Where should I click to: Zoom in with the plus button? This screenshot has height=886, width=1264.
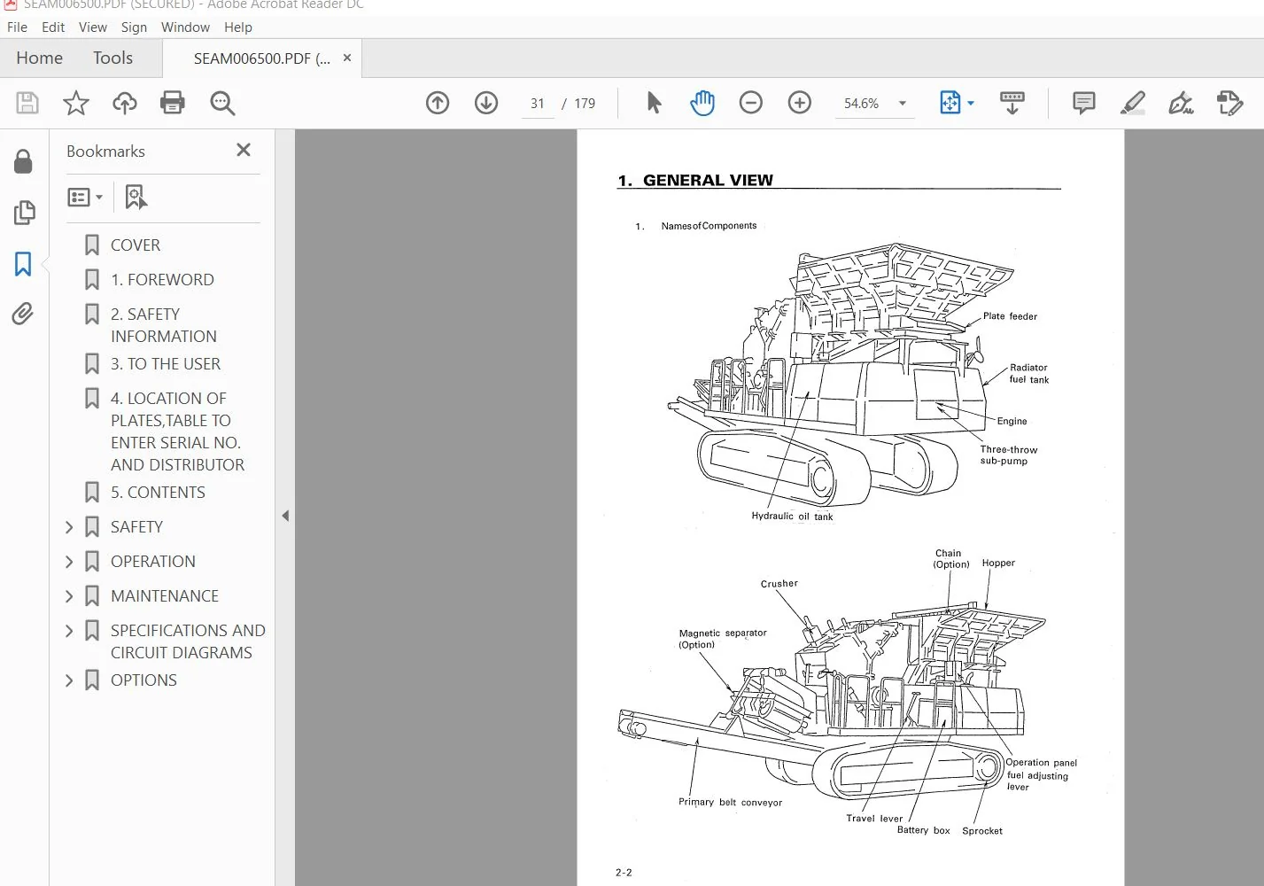pos(800,104)
